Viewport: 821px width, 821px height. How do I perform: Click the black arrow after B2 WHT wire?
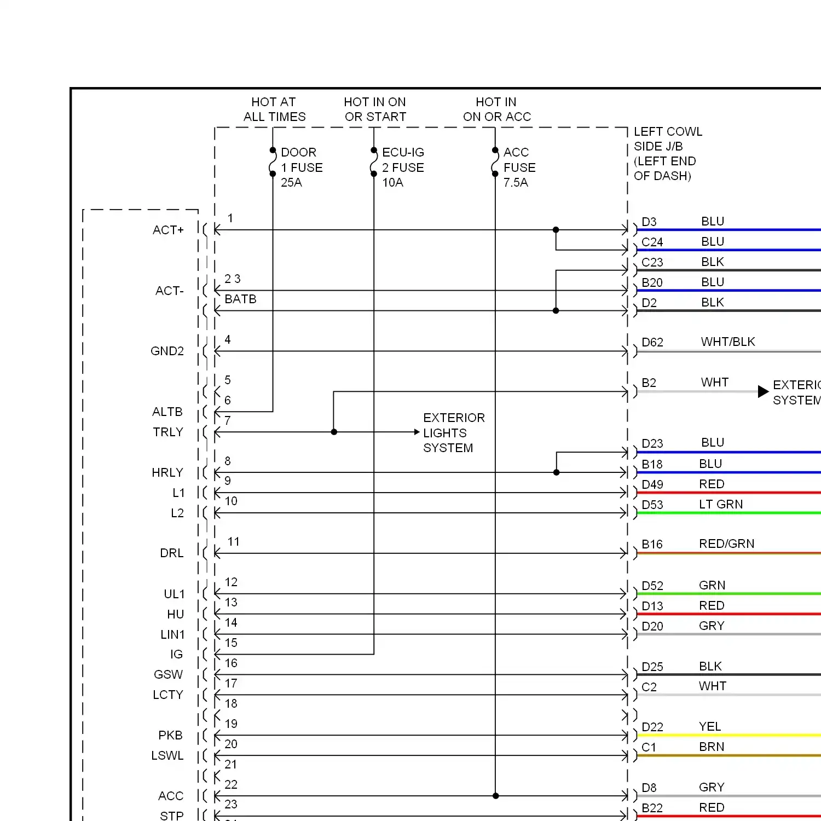pos(763,391)
